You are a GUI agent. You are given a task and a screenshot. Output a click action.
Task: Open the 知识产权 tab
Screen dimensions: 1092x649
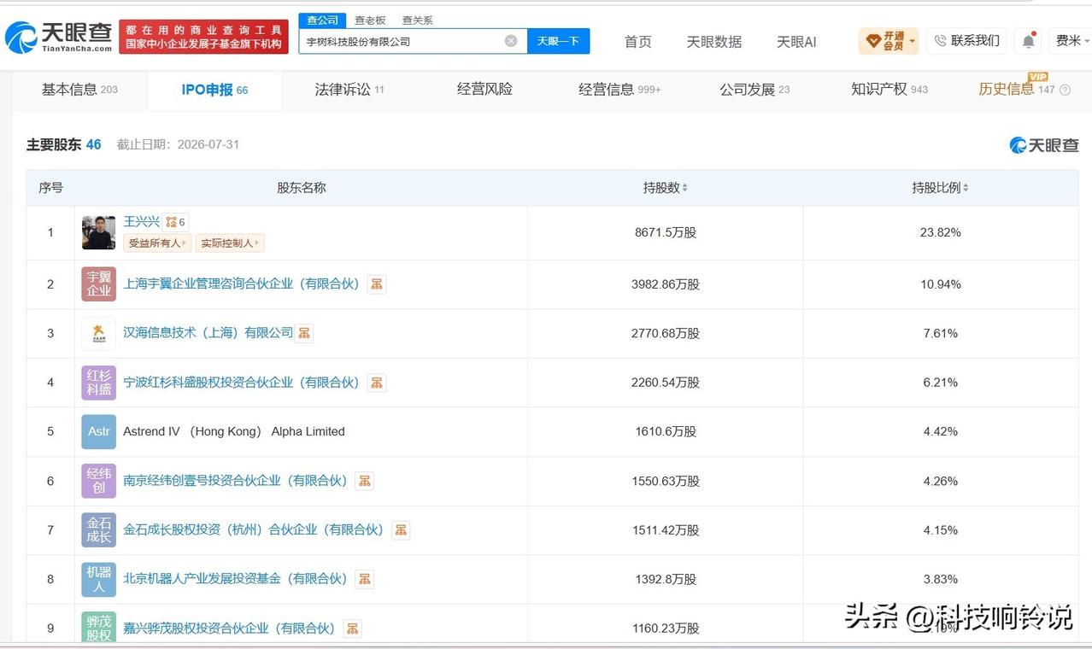tap(889, 90)
